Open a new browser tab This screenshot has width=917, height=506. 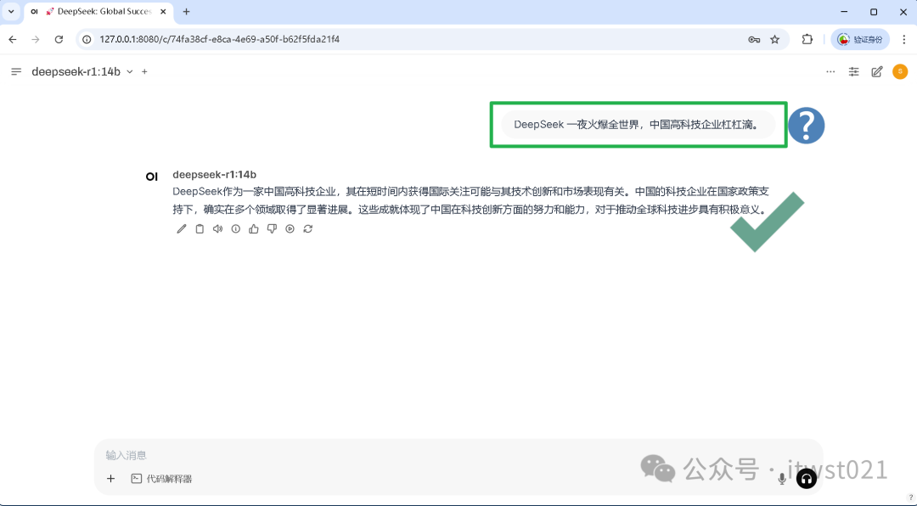tap(187, 12)
